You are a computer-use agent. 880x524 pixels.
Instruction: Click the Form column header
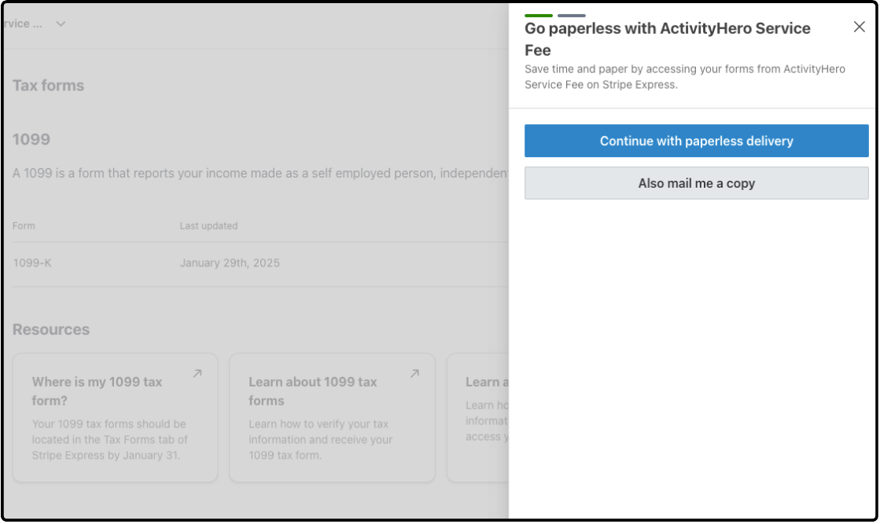coord(24,225)
